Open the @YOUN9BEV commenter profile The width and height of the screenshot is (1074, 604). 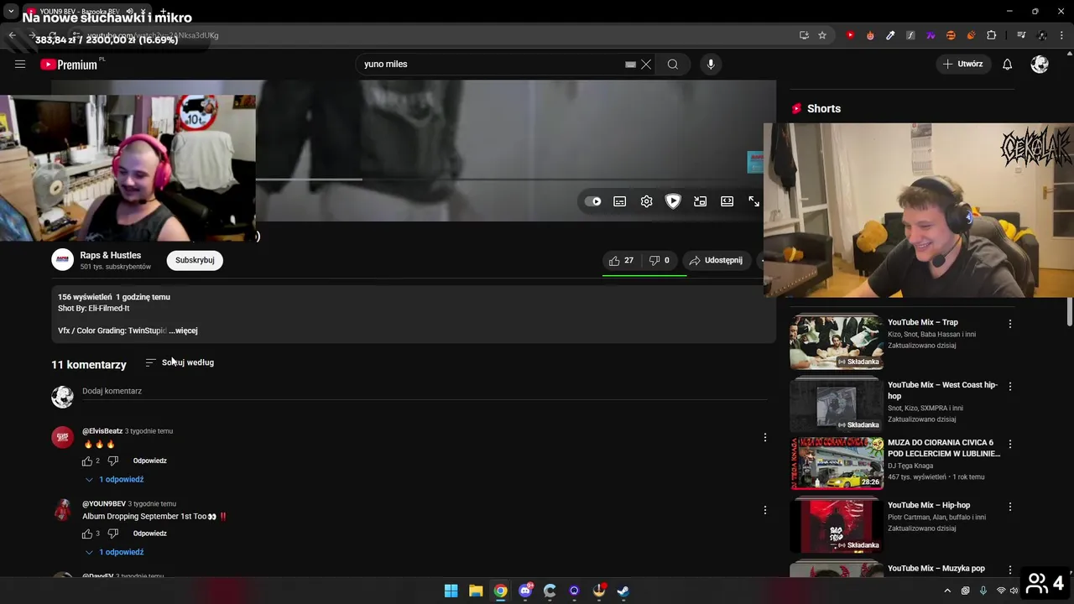click(x=104, y=504)
